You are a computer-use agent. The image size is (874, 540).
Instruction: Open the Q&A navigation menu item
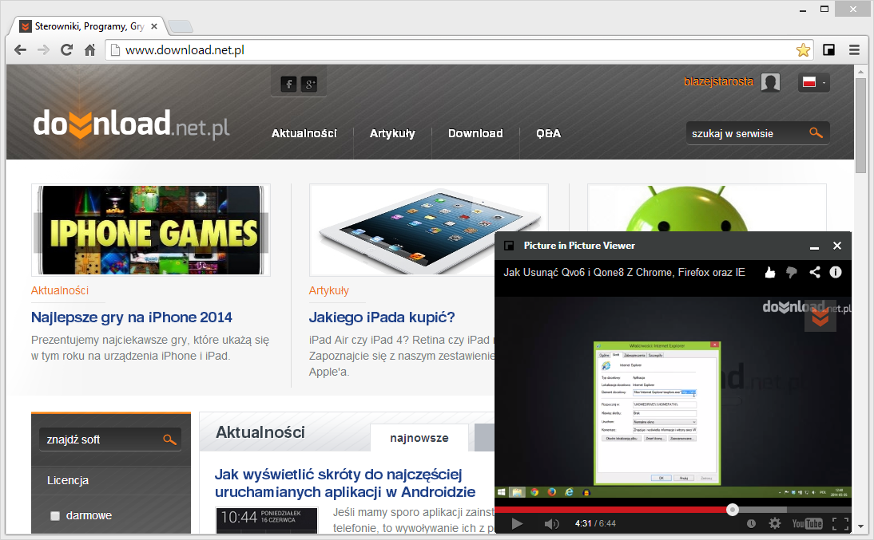point(549,134)
